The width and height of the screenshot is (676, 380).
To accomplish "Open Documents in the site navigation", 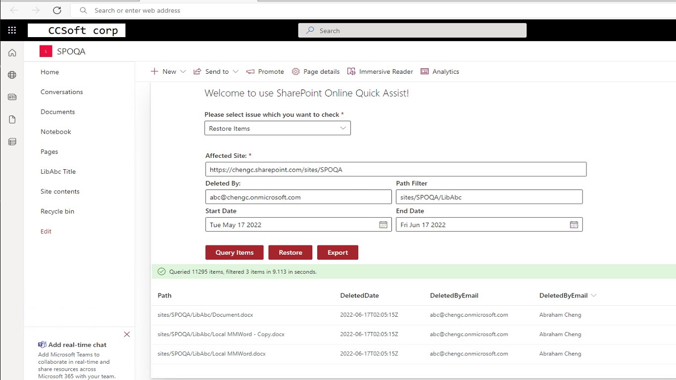I will click(58, 112).
